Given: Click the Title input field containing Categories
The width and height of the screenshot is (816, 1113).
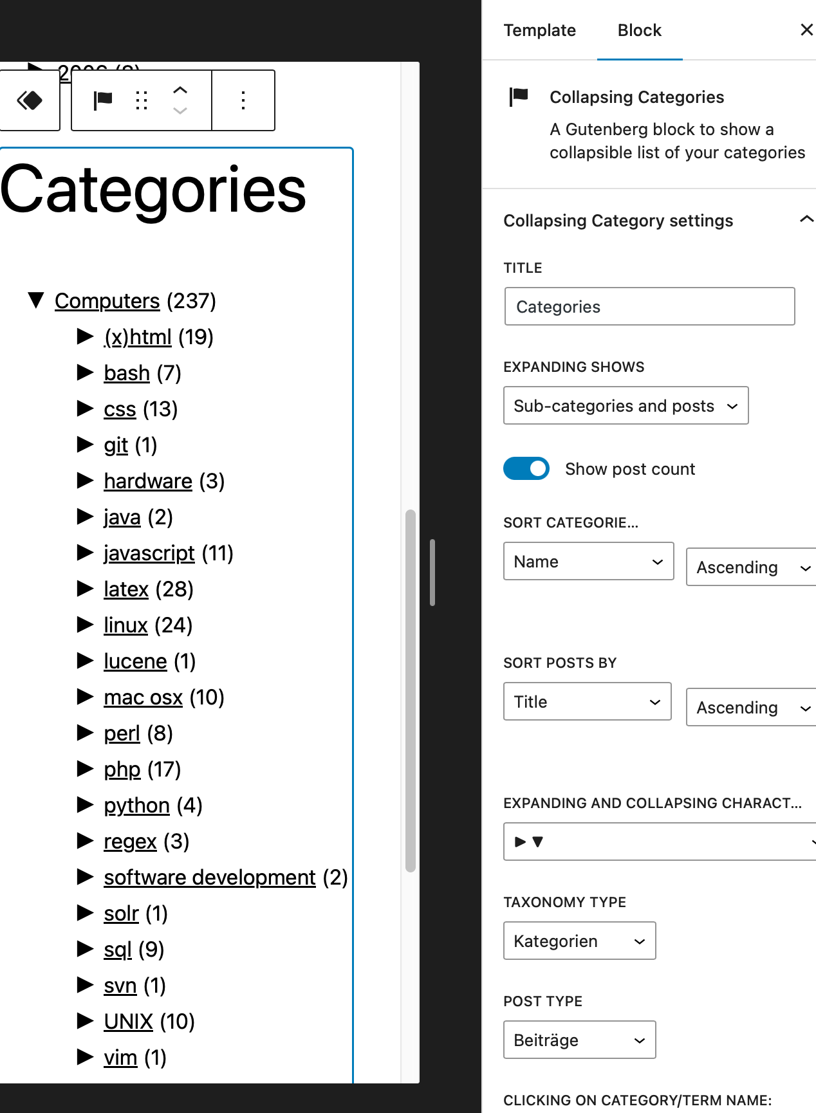Looking at the screenshot, I should pyautogui.click(x=649, y=306).
